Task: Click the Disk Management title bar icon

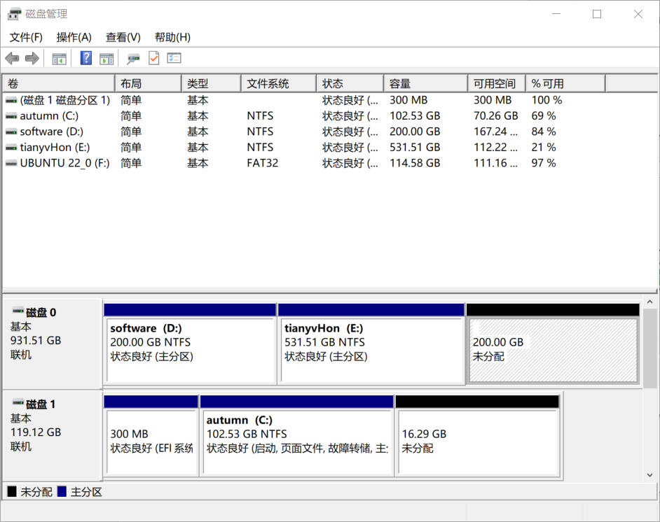Action: pyautogui.click(x=14, y=14)
